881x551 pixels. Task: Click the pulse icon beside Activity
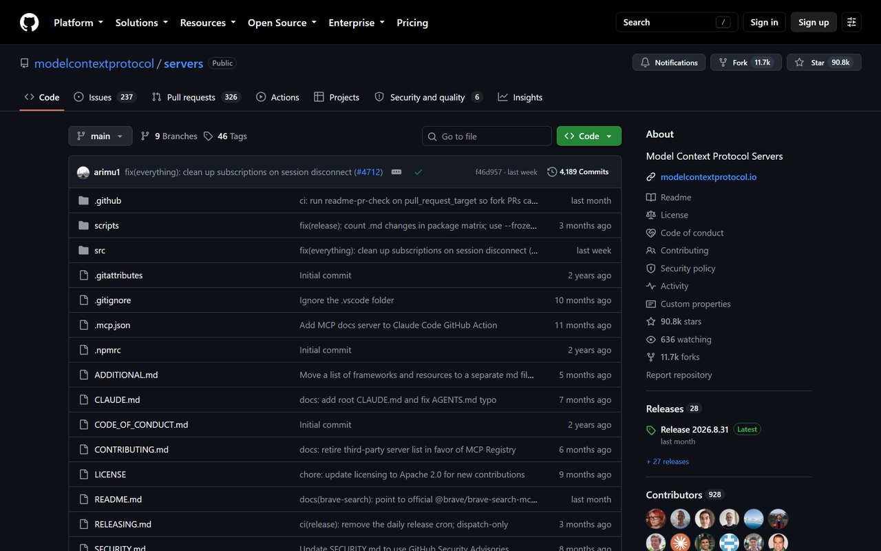(x=651, y=286)
